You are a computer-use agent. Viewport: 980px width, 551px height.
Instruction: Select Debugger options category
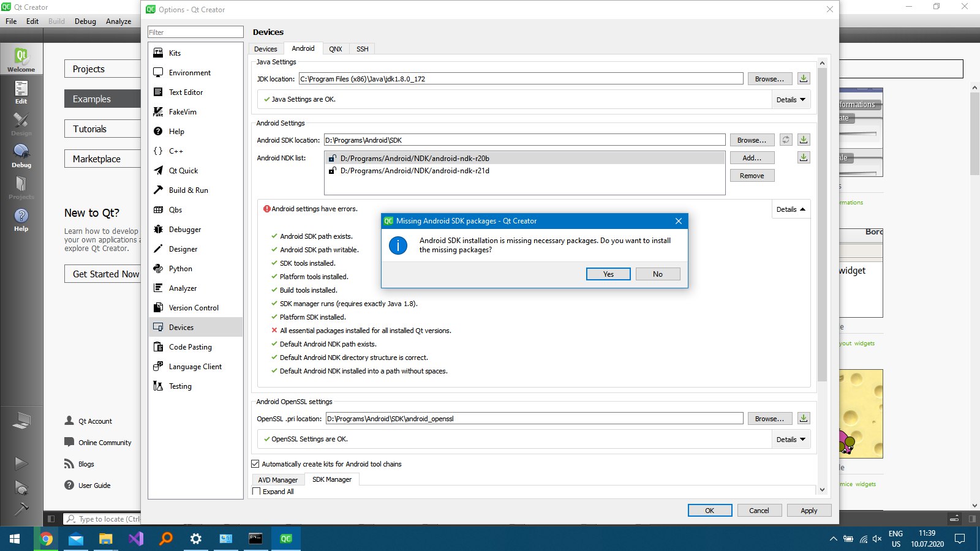[x=195, y=230]
